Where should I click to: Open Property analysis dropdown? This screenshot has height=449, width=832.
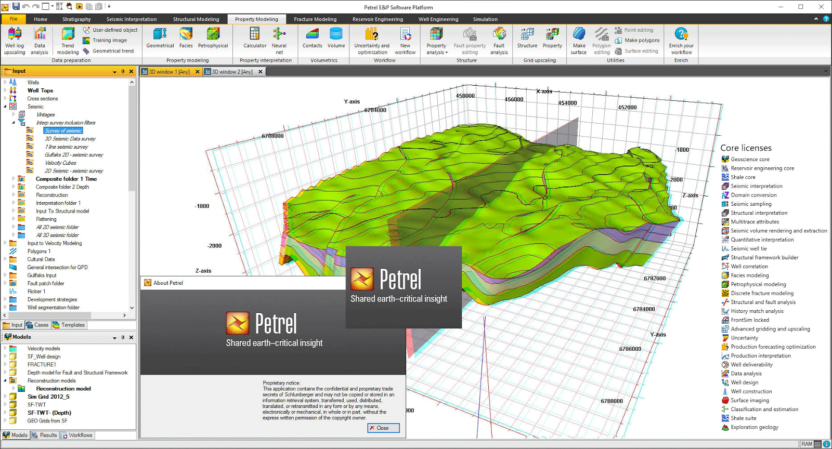point(436,41)
